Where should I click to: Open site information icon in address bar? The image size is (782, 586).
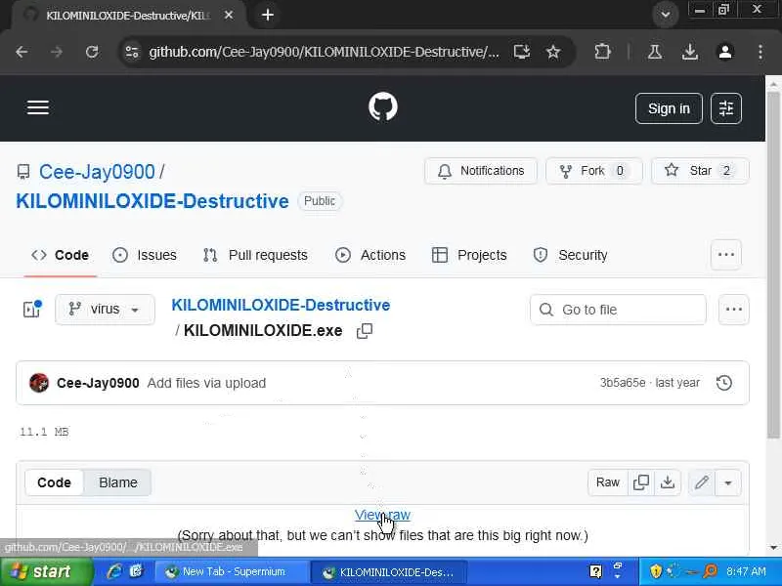point(132,52)
